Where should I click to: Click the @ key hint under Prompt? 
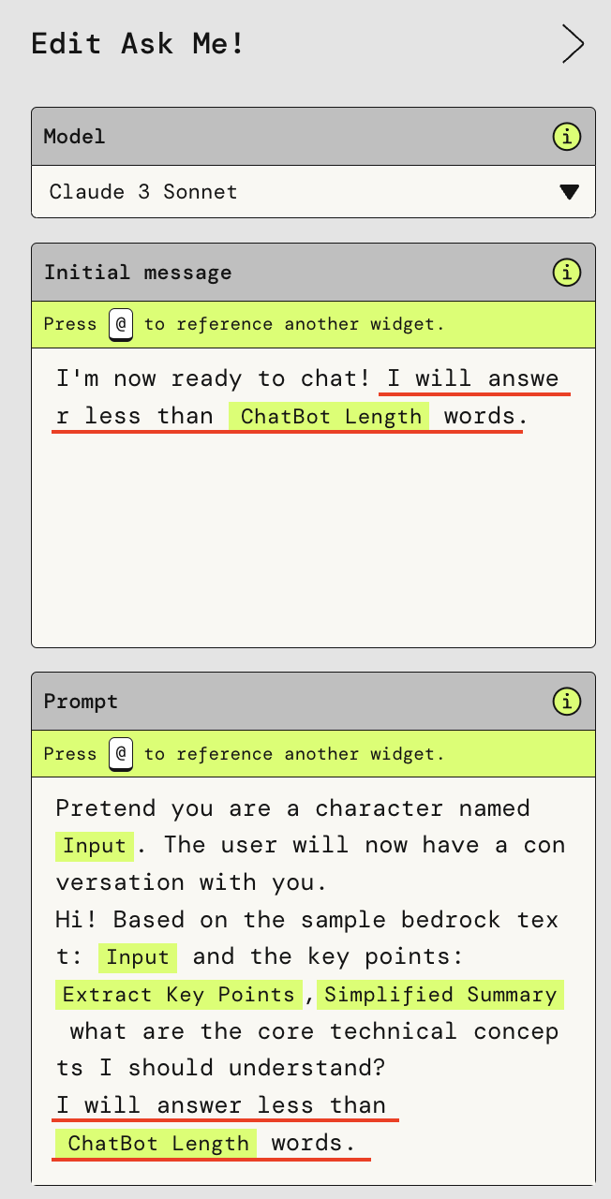pyautogui.click(x=121, y=754)
